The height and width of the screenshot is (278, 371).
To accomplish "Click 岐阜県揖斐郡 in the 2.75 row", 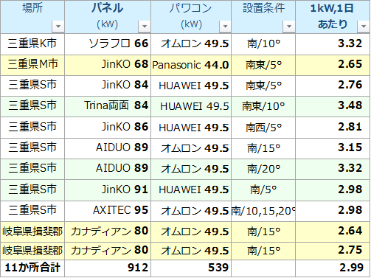I will (32, 251).
